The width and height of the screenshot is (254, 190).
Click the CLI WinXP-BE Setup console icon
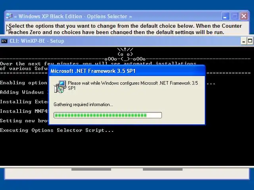pyautogui.click(x=4, y=41)
